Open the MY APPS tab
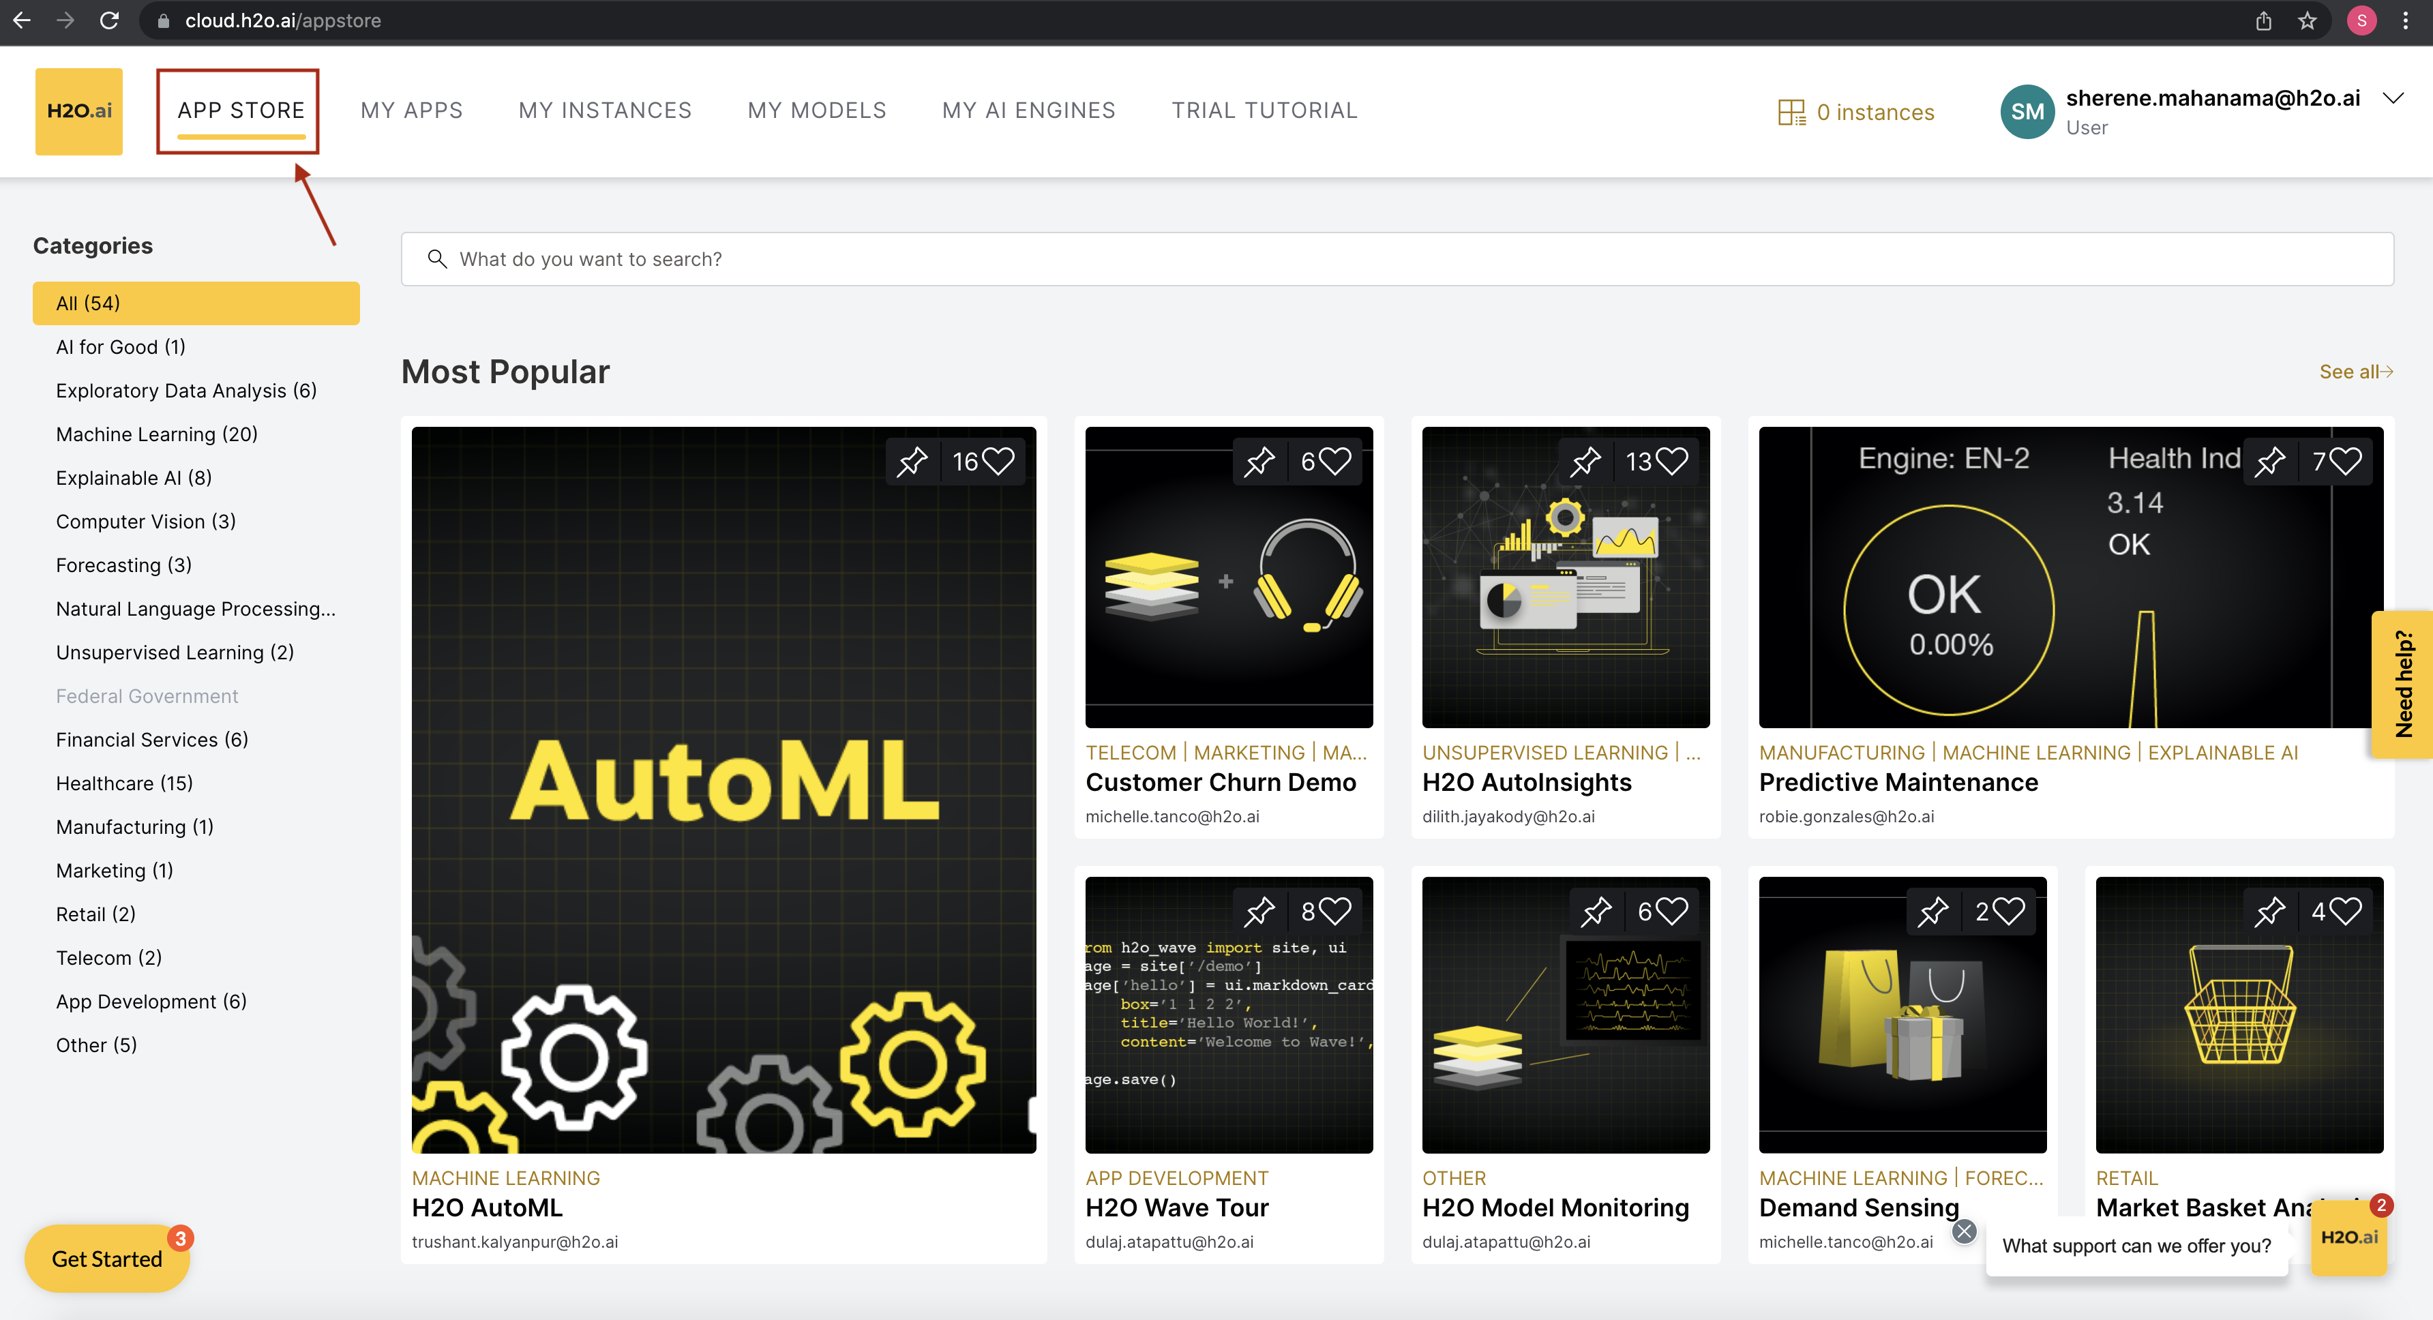This screenshot has width=2433, height=1320. 412,110
